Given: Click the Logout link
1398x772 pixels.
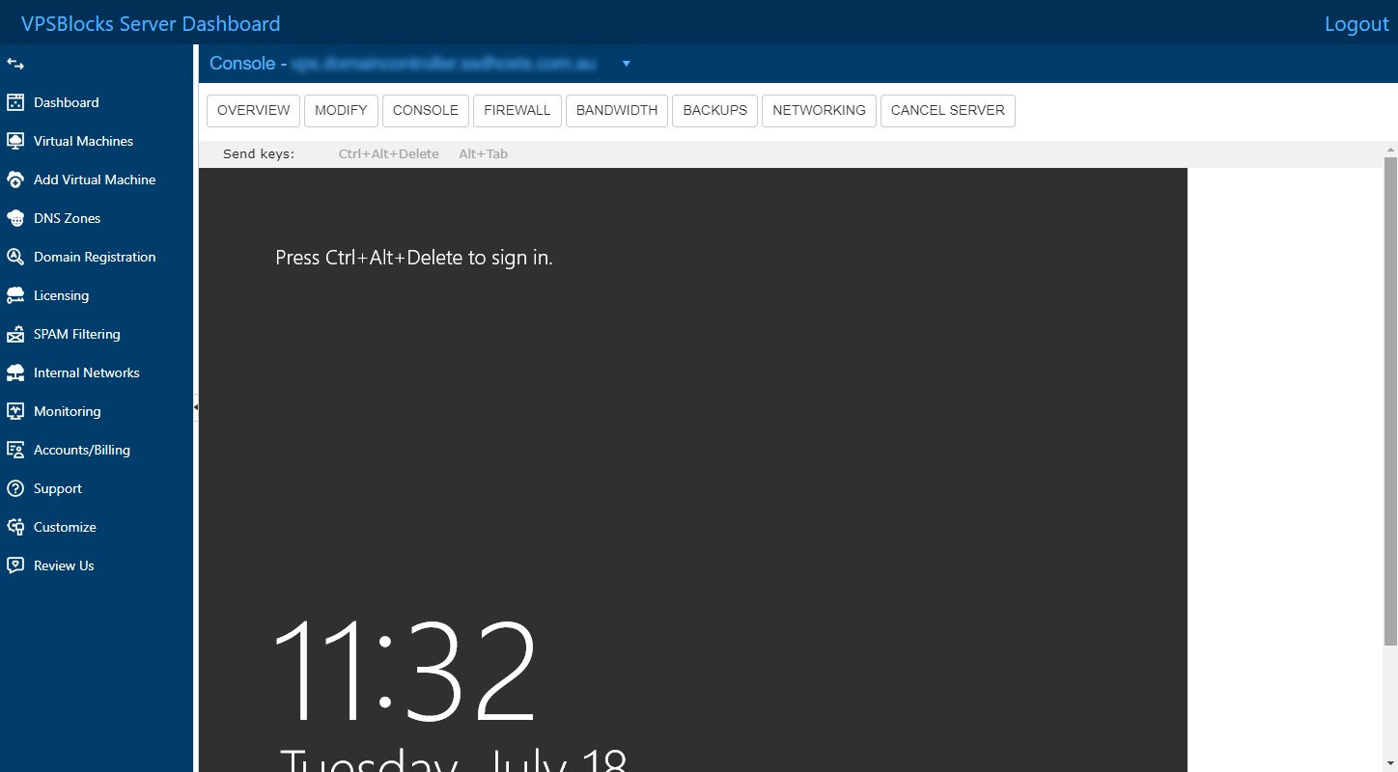Looking at the screenshot, I should pos(1356,24).
